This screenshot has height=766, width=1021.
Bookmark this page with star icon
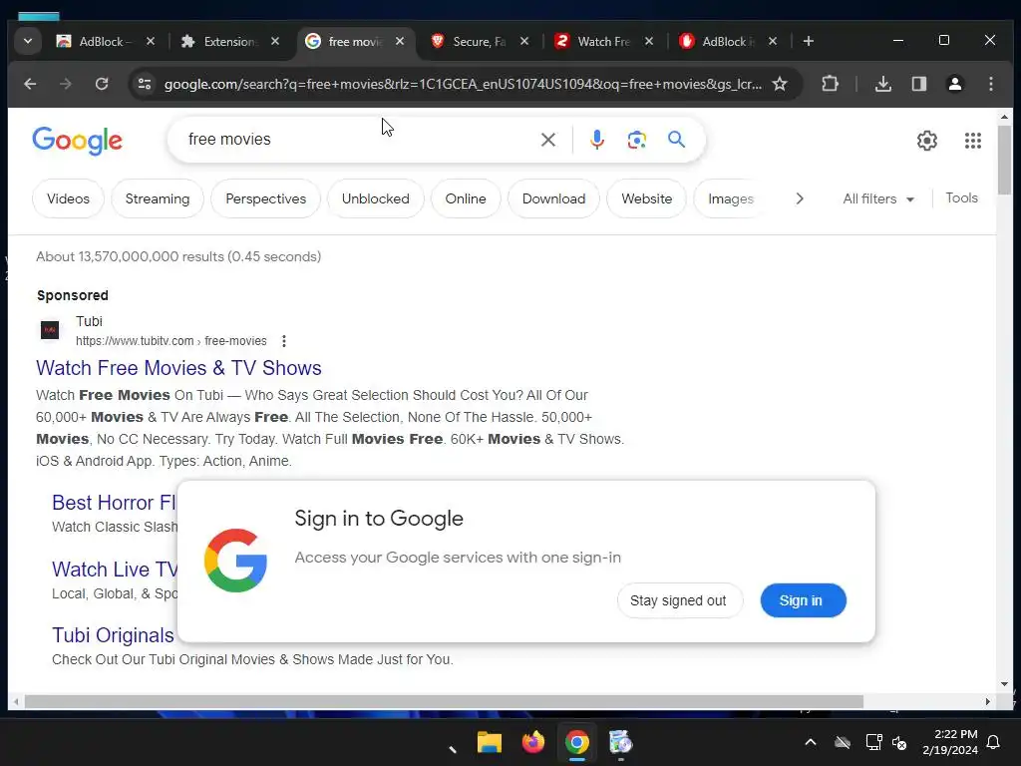[x=780, y=84]
